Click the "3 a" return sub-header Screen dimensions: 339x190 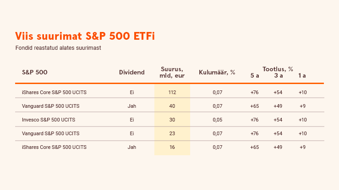pyautogui.click(x=278, y=75)
